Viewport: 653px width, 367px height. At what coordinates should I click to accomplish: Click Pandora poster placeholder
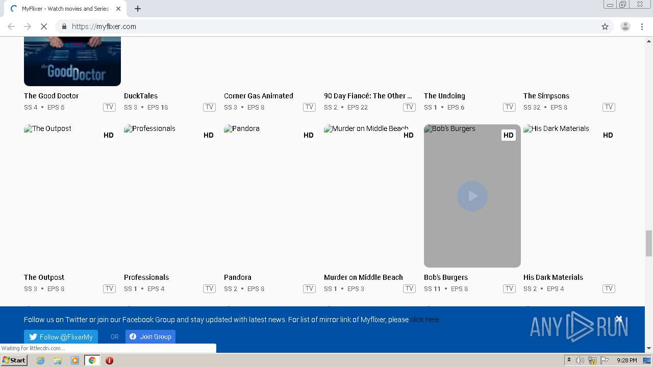pos(272,196)
